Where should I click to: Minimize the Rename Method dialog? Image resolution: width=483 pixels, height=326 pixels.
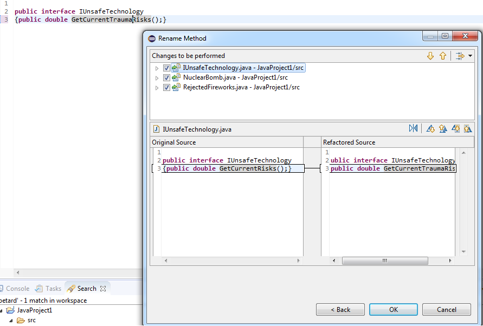point(430,36)
